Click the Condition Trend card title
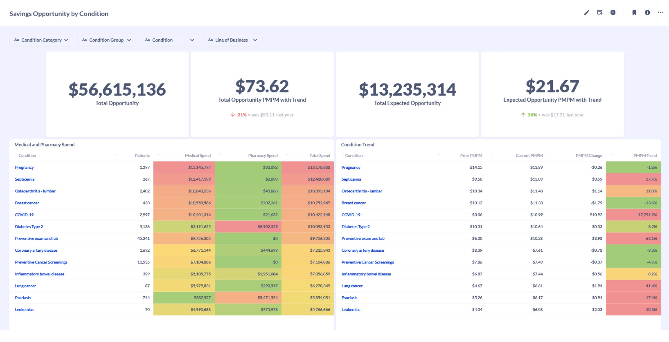The height and width of the screenshot is (342, 669). pyautogui.click(x=357, y=145)
